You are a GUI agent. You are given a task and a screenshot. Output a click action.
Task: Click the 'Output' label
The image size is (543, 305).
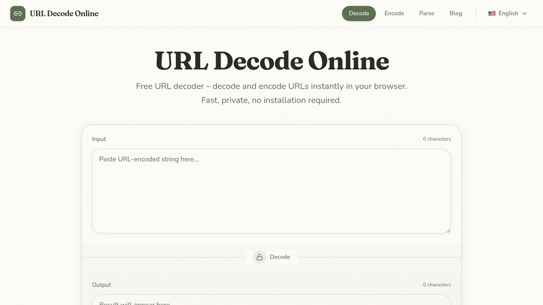click(101, 285)
